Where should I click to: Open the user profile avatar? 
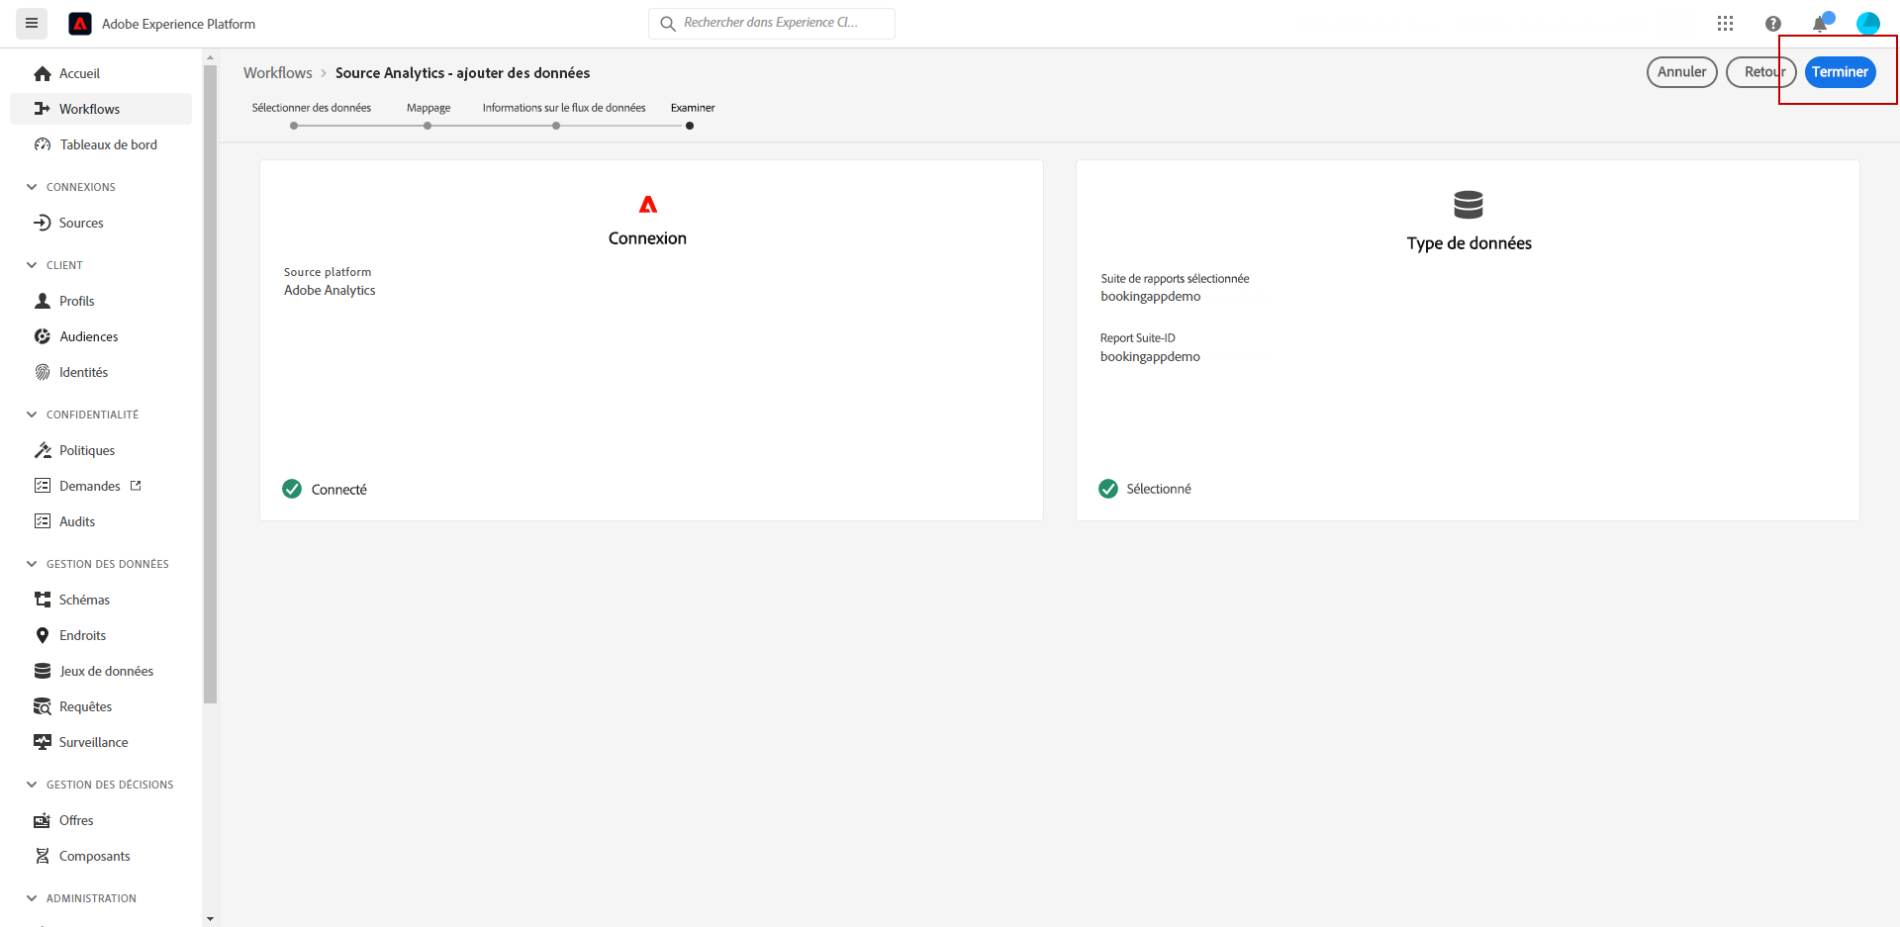point(1867,24)
